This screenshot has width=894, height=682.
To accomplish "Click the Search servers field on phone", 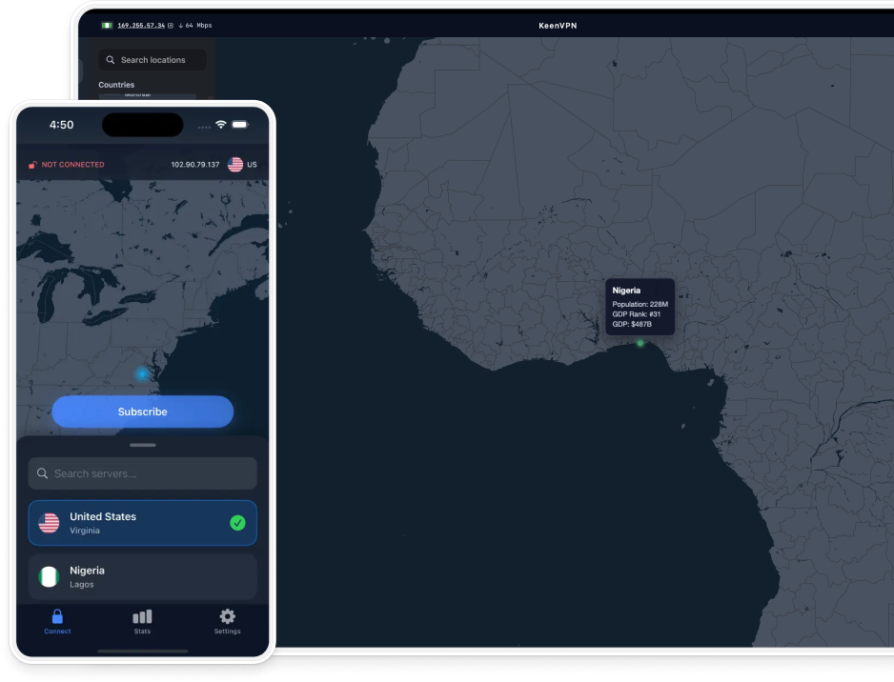I will click(x=143, y=473).
